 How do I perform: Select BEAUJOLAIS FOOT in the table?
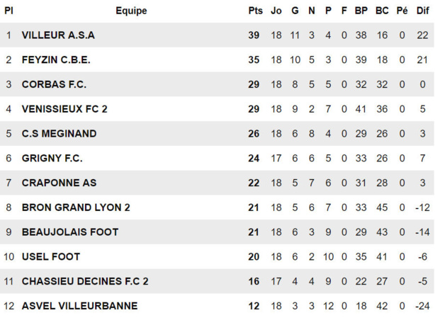coord(70,232)
